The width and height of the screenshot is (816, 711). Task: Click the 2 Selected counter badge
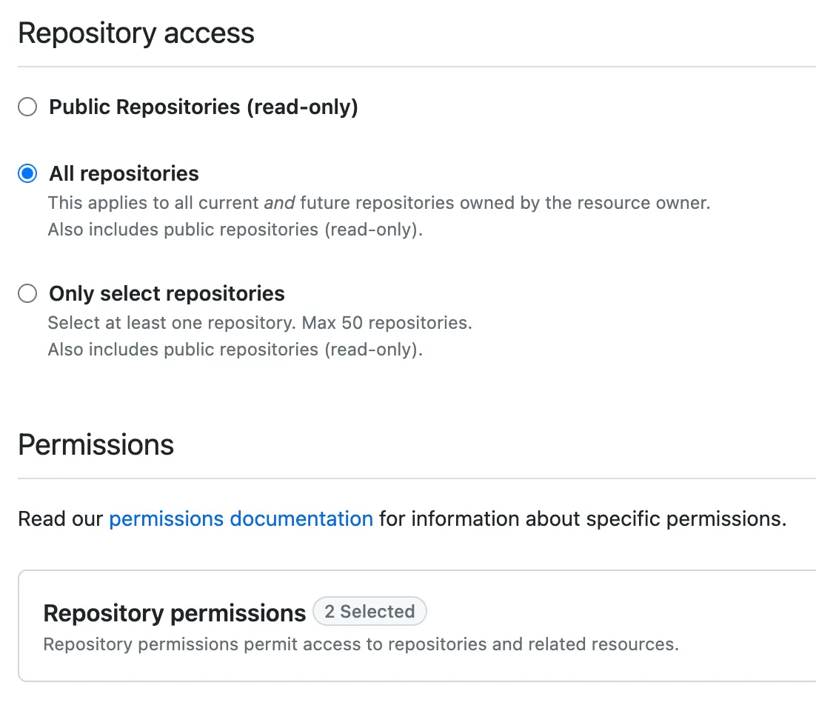[369, 611]
